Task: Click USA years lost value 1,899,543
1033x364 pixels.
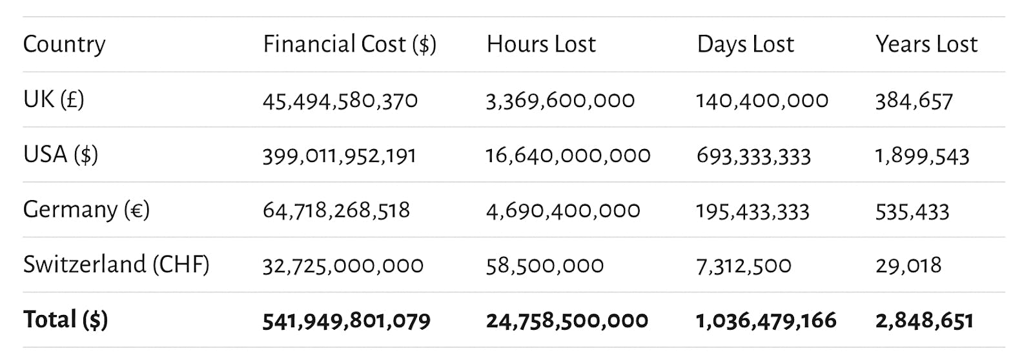Action: point(922,156)
